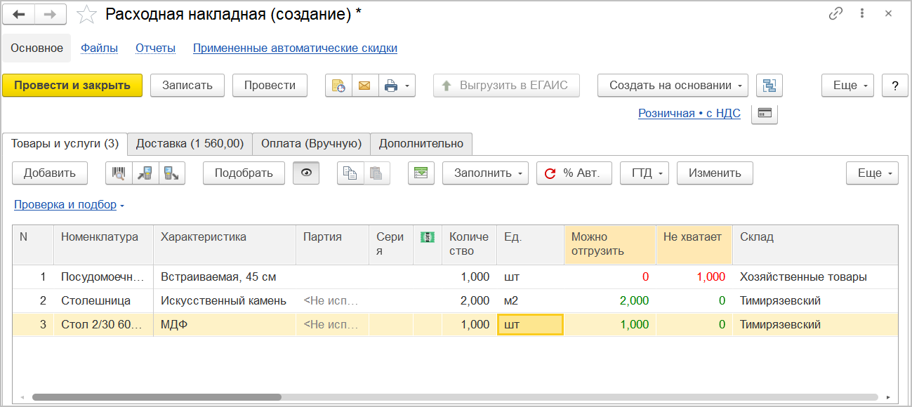The width and height of the screenshot is (912, 407).
Task: Click the chain link icon
Action: (x=835, y=14)
